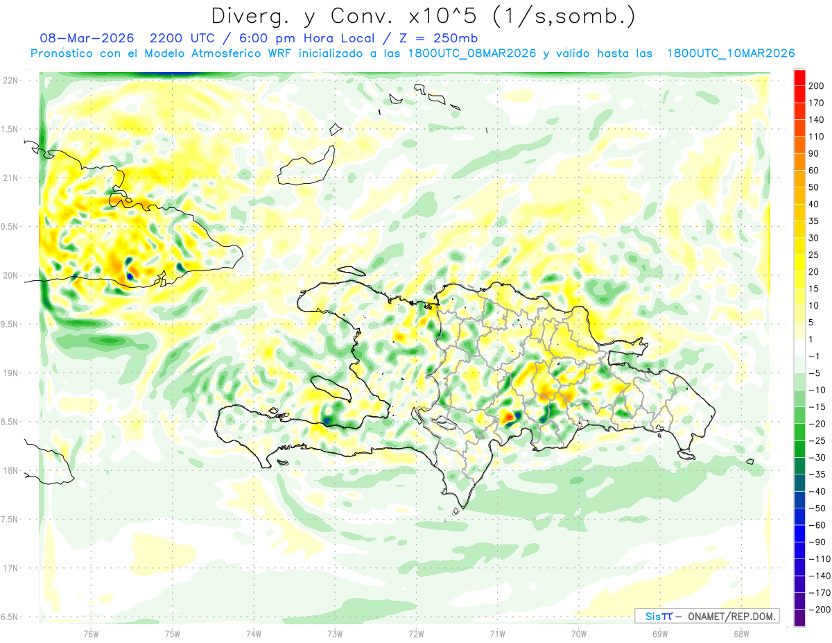The width and height of the screenshot is (832, 643).
Task: Click the latitude label "7.5N"
Action: (10, 520)
